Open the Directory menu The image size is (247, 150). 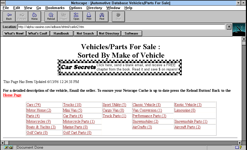pyautogui.click(x=94, y=8)
